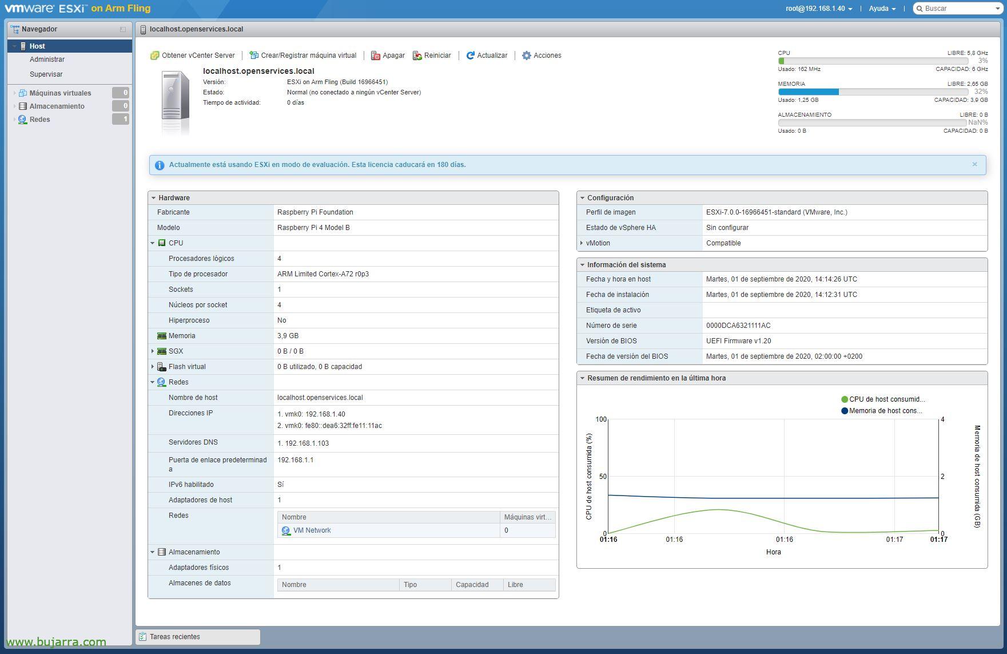This screenshot has width=1007, height=654.
Task: Click the Host server icon in navigator
Action: click(23, 46)
